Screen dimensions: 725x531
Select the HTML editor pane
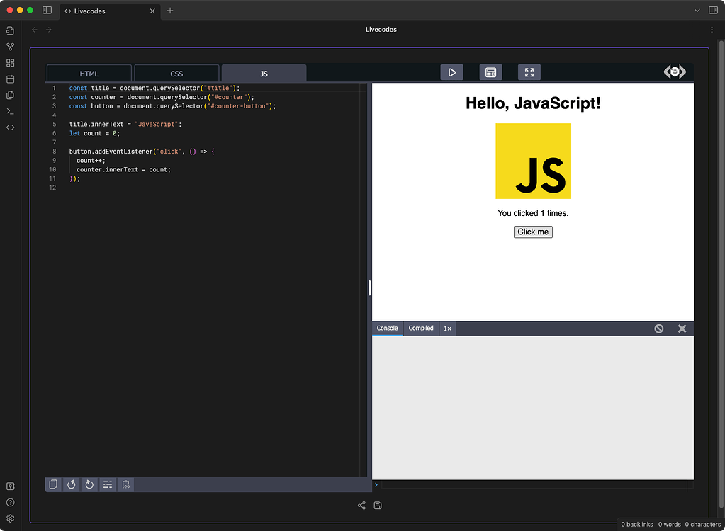point(89,73)
